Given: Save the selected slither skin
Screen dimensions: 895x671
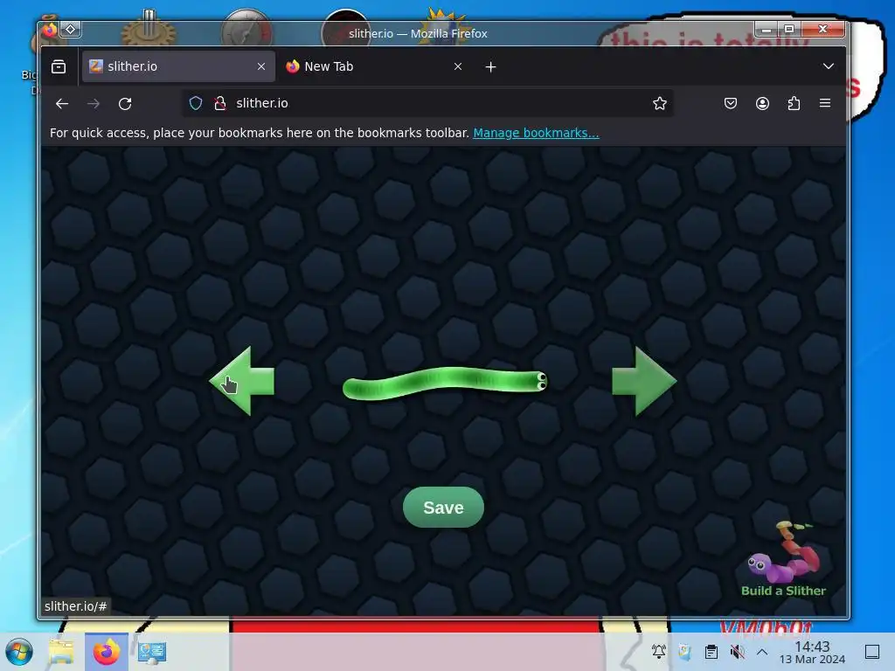Looking at the screenshot, I should click(443, 508).
